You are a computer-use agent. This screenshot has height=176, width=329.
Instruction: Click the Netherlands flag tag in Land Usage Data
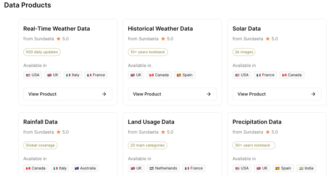[163, 168]
